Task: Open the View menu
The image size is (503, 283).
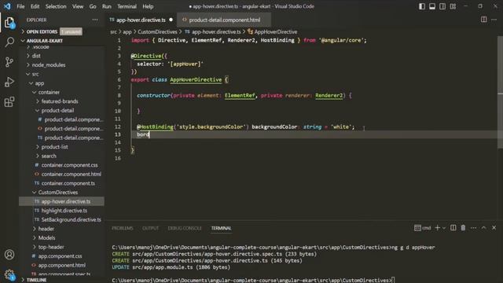Action: [x=78, y=6]
